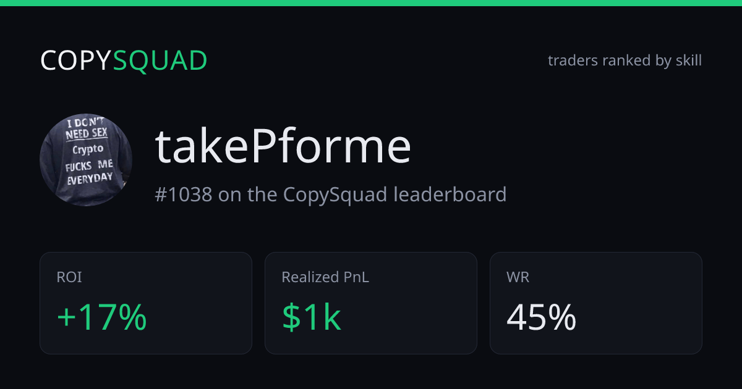Open the ROI stat card
Viewport: 742px width, 389px height.
146,303
